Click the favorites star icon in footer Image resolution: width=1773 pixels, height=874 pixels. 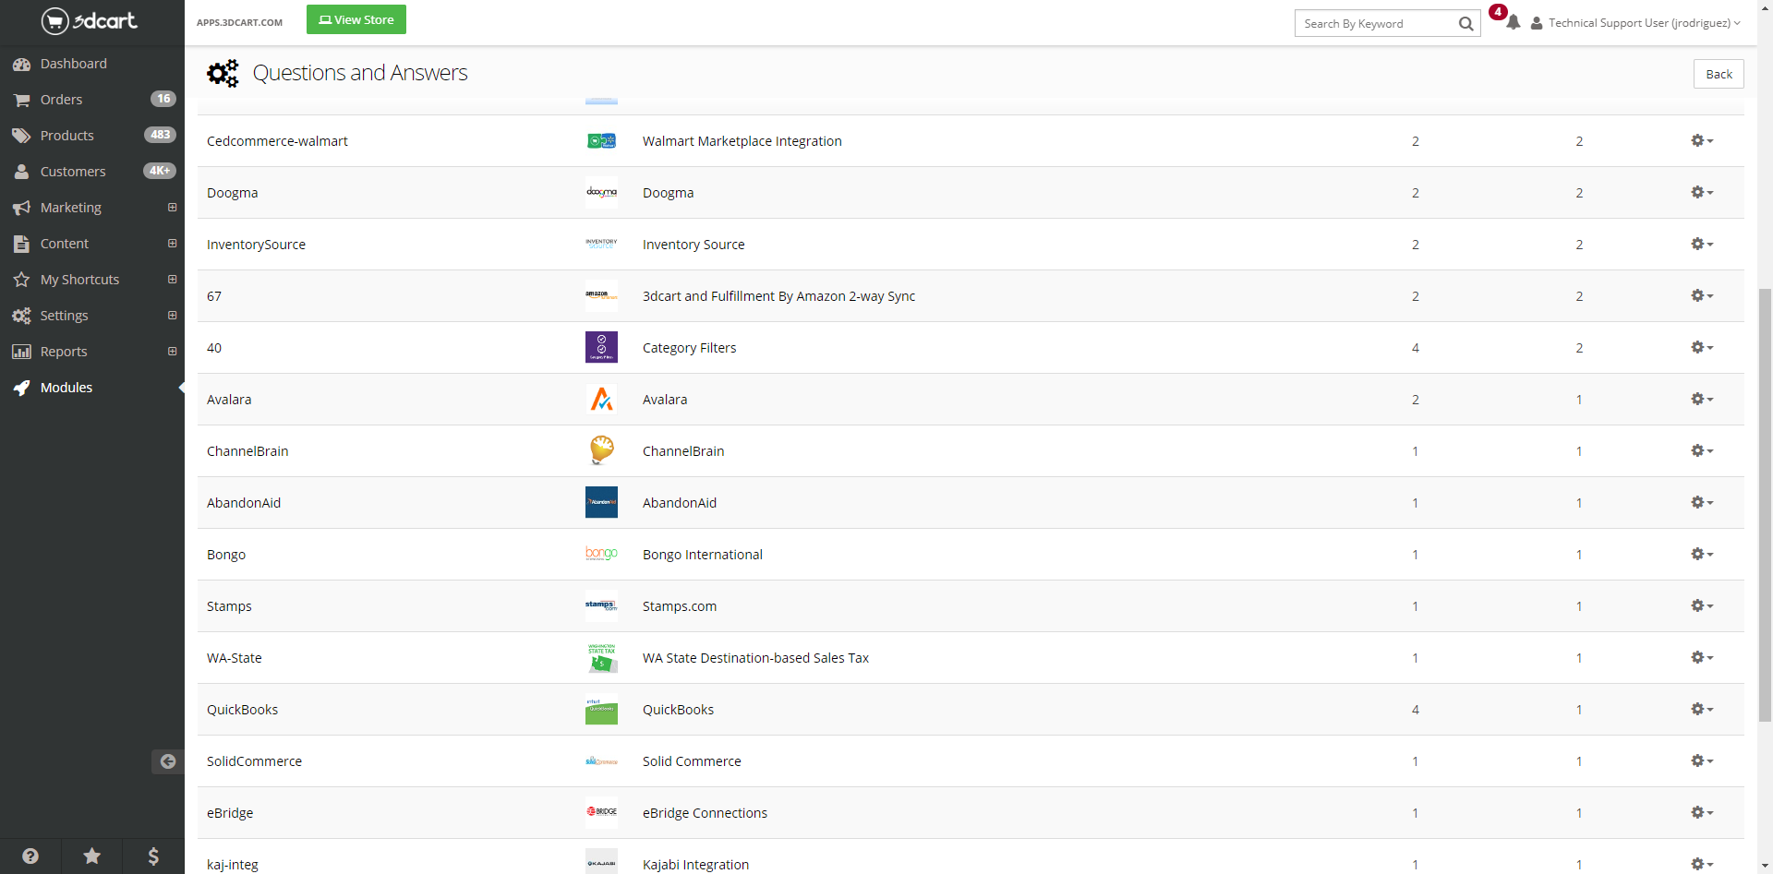pos(92,856)
